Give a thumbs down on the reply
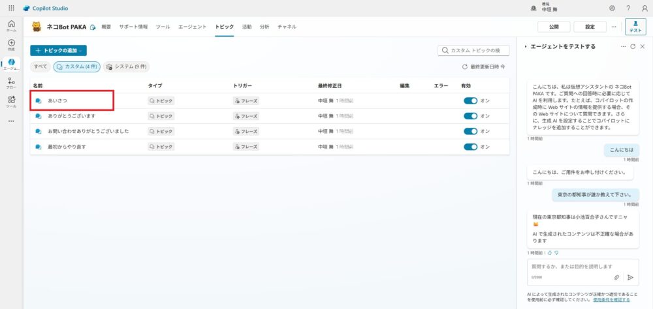Viewport: 653px width, 309px height. (556, 252)
